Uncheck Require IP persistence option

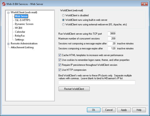(60, 65)
